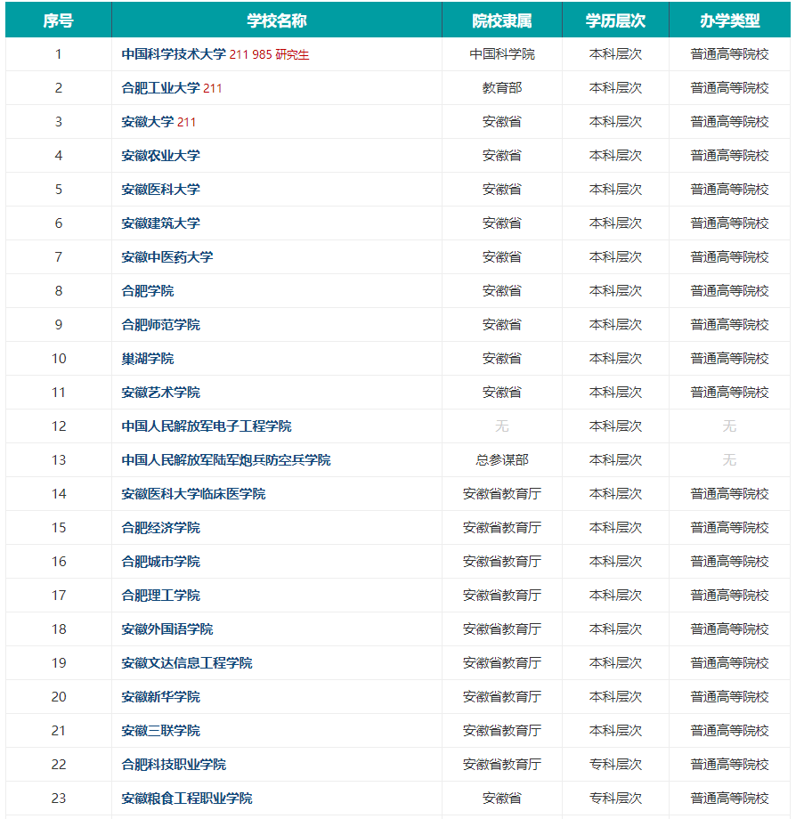Select 安徽省教育厅 in the 安徽新华学院 row
The height and width of the screenshot is (819, 796).
(x=502, y=697)
